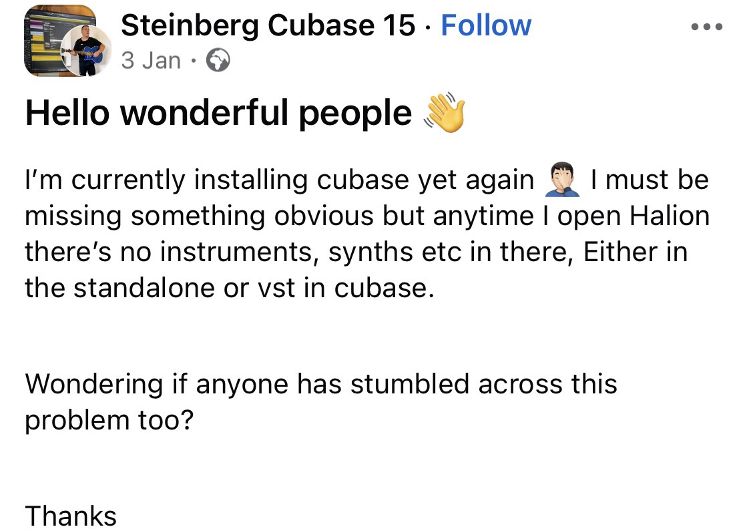751x531 pixels.
Task: Click the "problem too?" line
Action: tap(108, 419)
